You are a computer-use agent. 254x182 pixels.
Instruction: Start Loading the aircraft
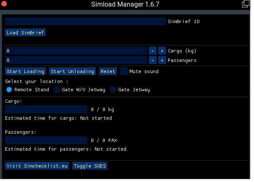point(25,71)
